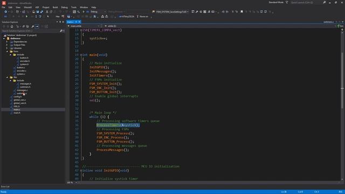The height and width of the screenshot is (194, 345).
Task: Collapse the InitGPIO function at line 47
Action: (x=81, y=171)
